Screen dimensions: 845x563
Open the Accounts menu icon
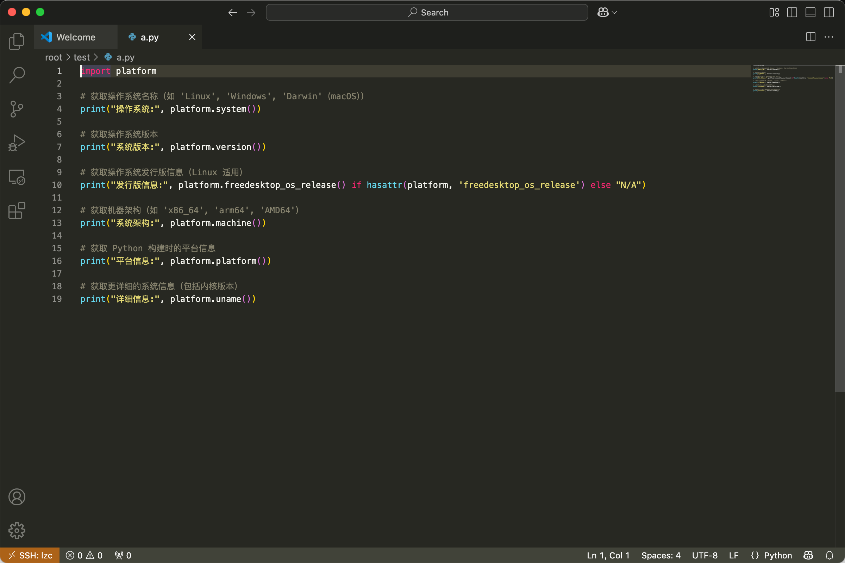tap(17, 497)
